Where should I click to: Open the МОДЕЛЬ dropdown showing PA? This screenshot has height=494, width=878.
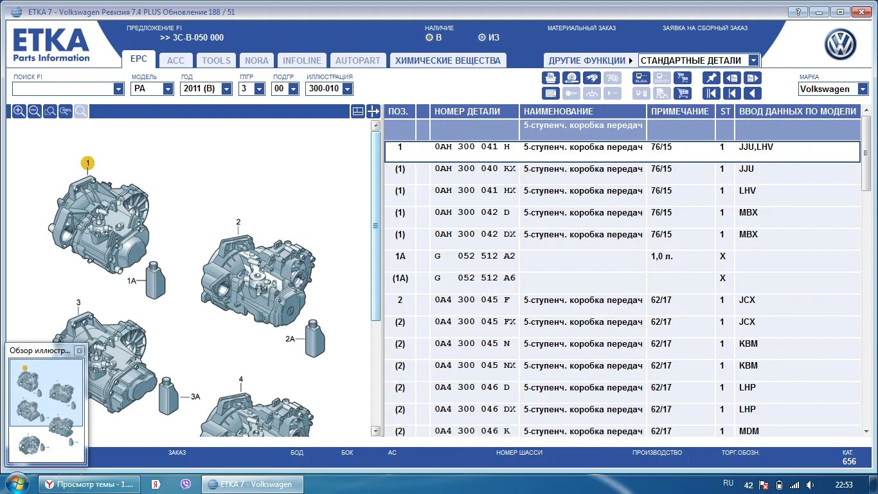tap(168, 89)
